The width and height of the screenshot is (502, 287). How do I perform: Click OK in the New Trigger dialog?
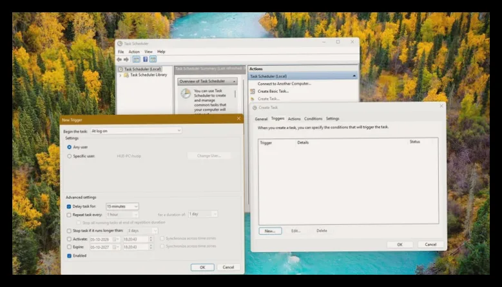202,268
